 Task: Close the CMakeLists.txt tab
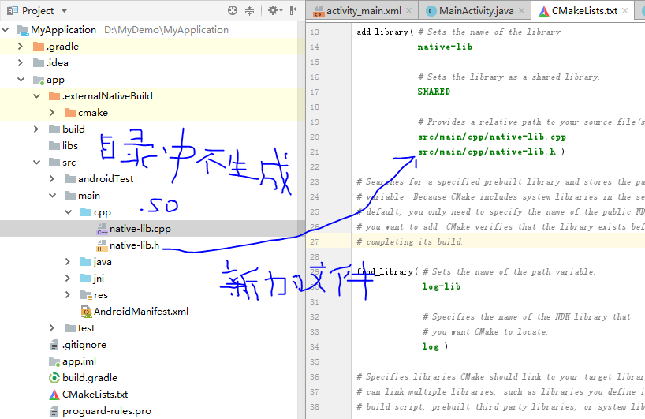tap(624, 11)
